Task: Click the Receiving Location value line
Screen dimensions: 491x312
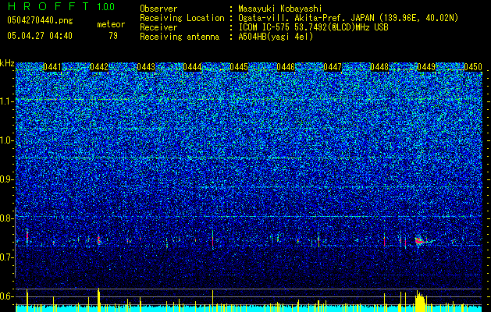Action: pyautogui.click(x=348, y=18)
